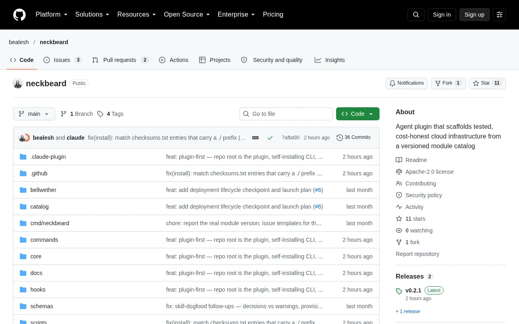Open the GitHub homepage logo

[19, 15]
